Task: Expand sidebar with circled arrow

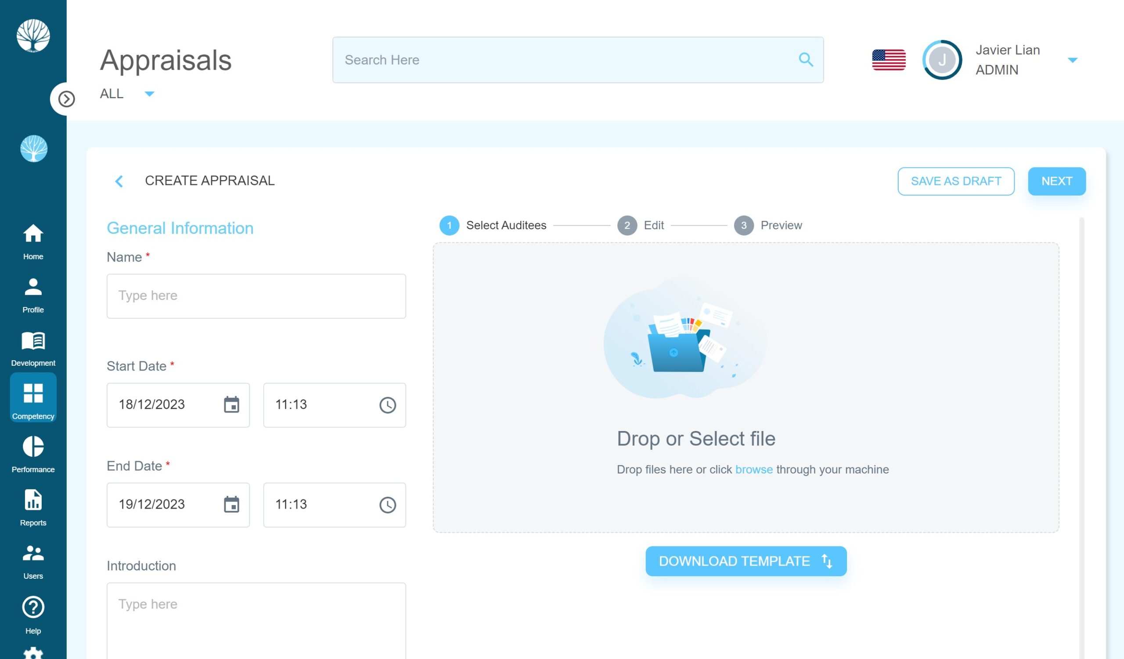Action: pyautogui.click(x=66, y=99)
